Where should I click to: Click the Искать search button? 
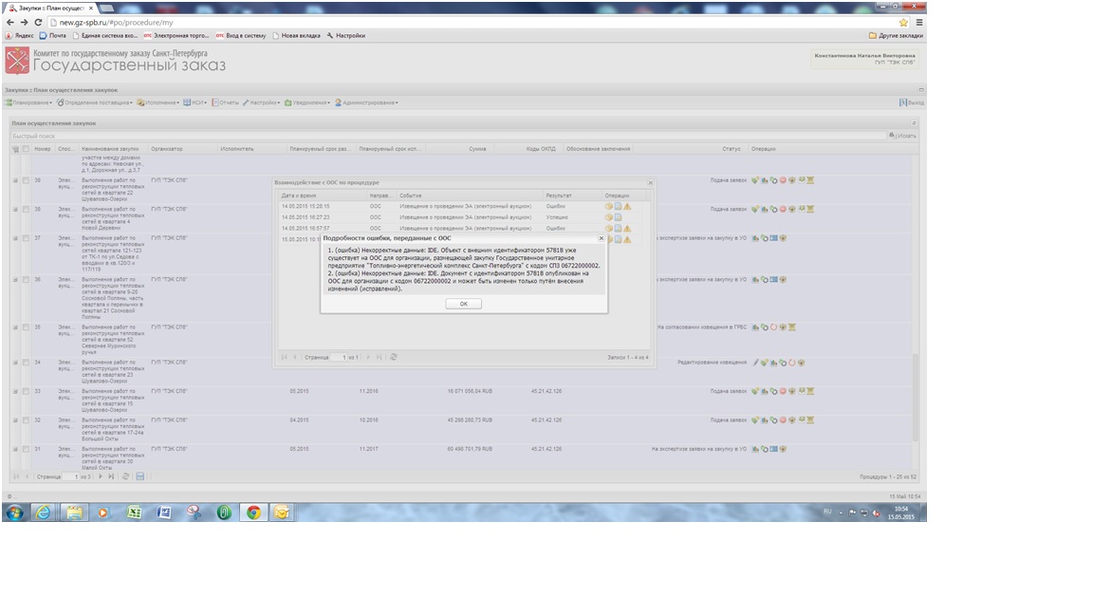click(x=902, y=136)
